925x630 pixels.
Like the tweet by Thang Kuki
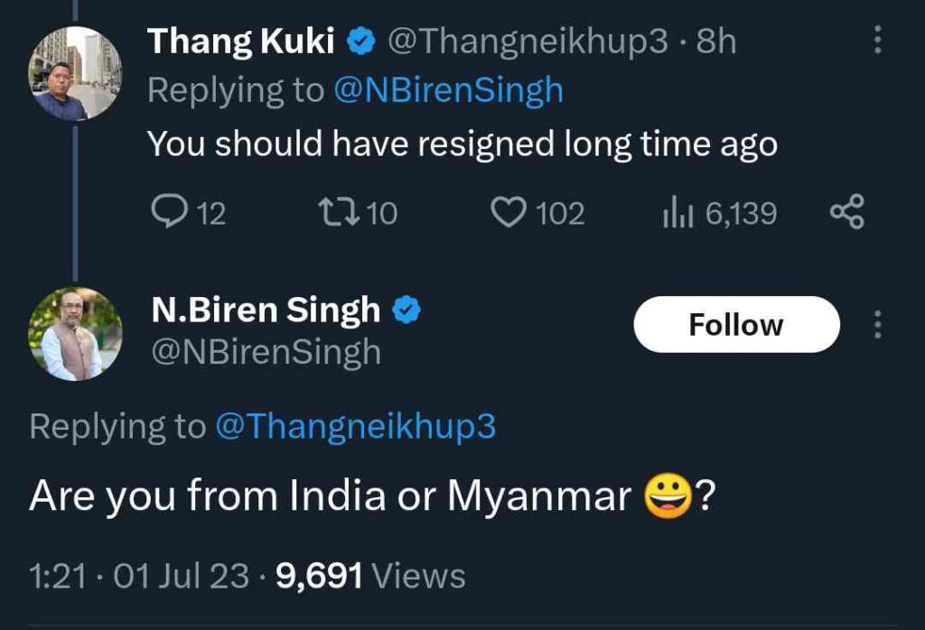click(x=509, y=213)
